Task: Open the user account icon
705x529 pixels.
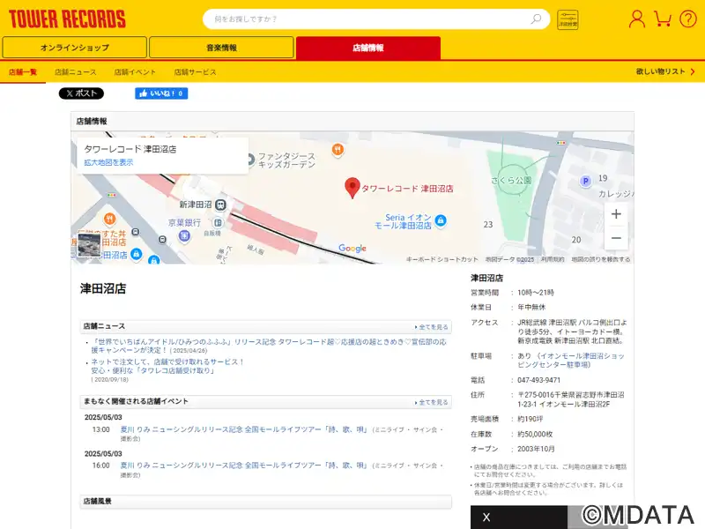Action: [636, 19]
